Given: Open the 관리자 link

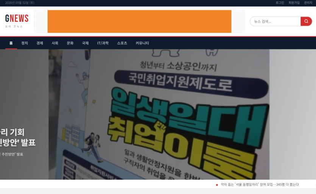Looking at the screenshot, I should click(308, 3).
